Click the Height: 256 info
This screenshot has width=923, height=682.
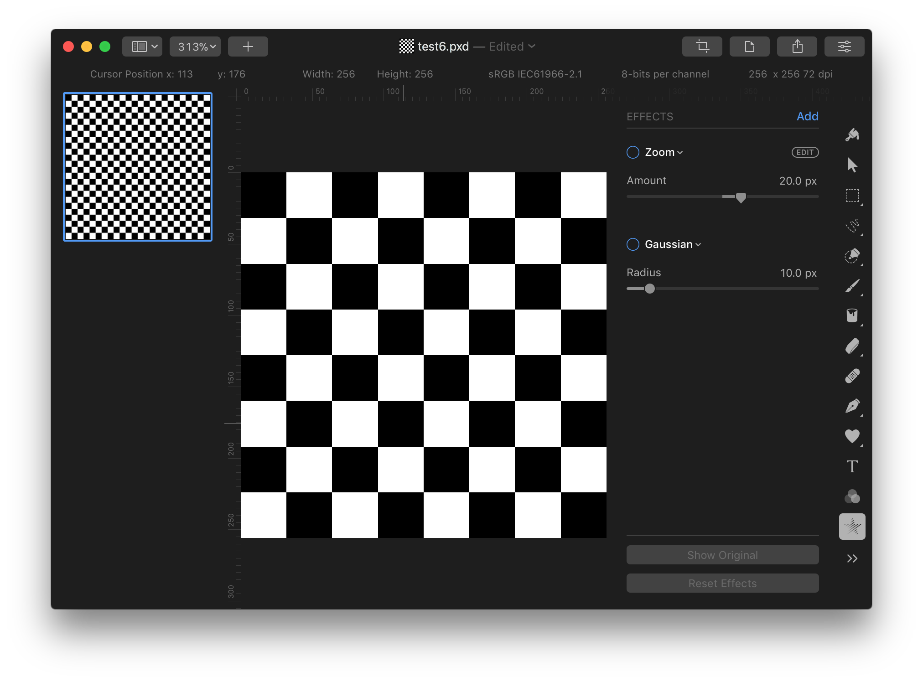click(x=404, y=74)
